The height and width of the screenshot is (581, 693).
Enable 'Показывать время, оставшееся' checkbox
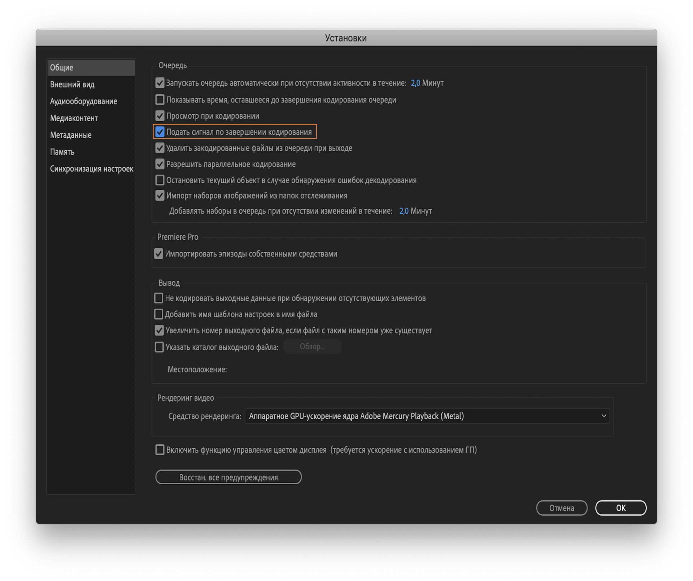click(x=160, y=100)
